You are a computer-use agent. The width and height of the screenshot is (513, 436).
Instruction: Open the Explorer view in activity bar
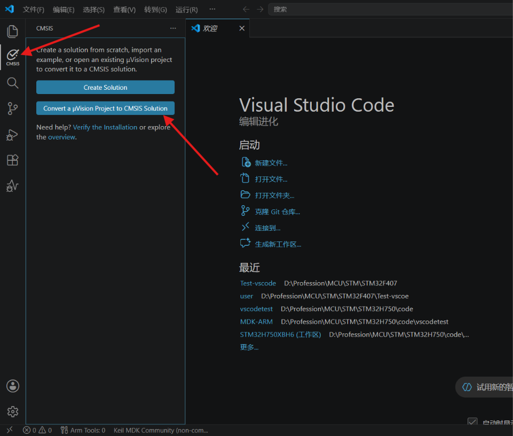tap(12, 32)
